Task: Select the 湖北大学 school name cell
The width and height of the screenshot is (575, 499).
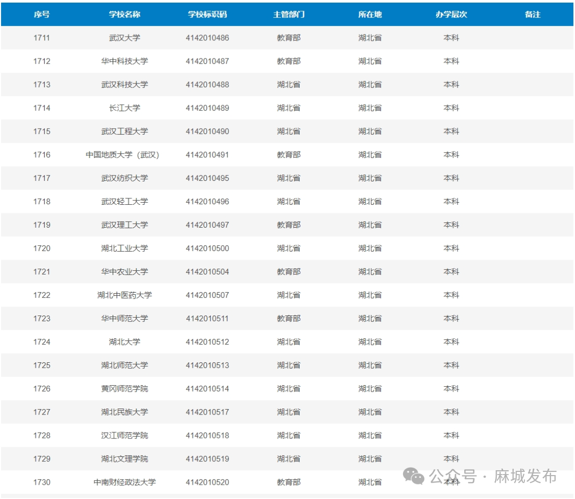Action: pos(125,342)
